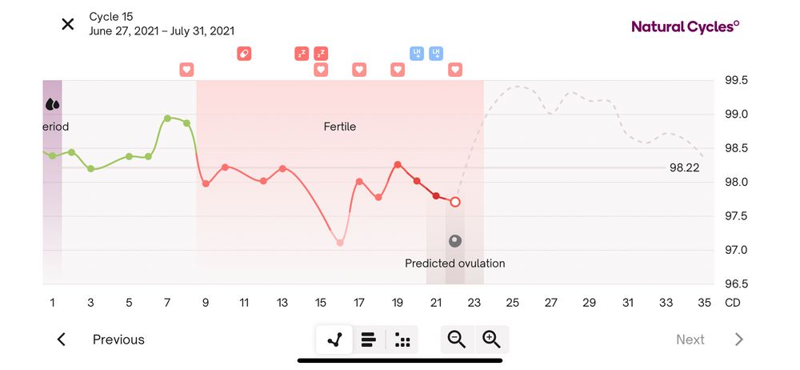This screenshot has height=370, width=800.
Task: Go to the next cycle using right chevron
Action: tap(738, 340)
